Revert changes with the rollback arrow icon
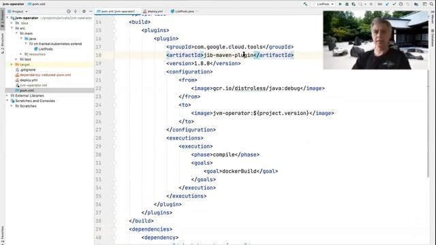Screen dimensions: 436x245 point(407,4)
